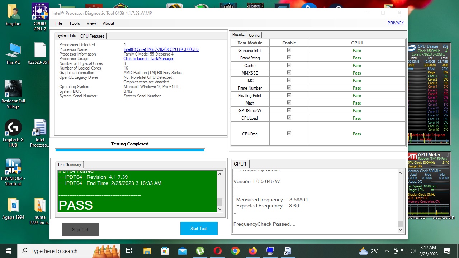Launch HWiNFO64 shortcut
Screen dimensions: 459x258
[x=13, y=172]
